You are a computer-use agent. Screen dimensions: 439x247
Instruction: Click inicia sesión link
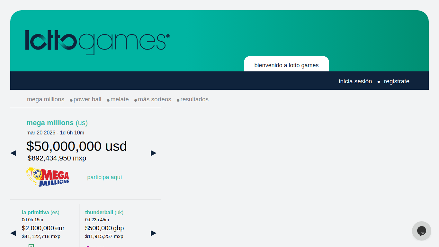[x=355, y=81]
